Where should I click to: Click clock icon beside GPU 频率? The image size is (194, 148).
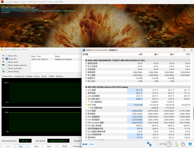coord(86,111)
